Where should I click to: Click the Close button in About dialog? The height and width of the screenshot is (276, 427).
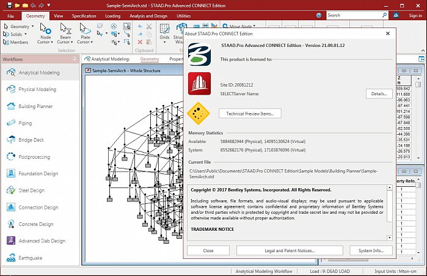208,250
